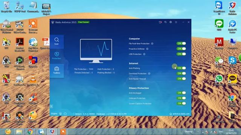Open the LINE desktop shortcut
The height and width of the screenshot is (135, 241).
pos(219,25)
